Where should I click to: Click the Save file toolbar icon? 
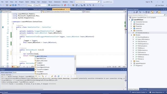click(13, 5)
